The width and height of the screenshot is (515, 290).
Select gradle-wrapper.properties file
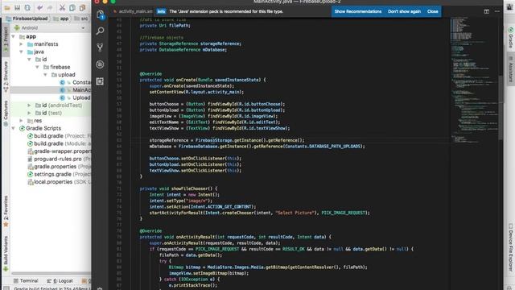coord(59,151)
